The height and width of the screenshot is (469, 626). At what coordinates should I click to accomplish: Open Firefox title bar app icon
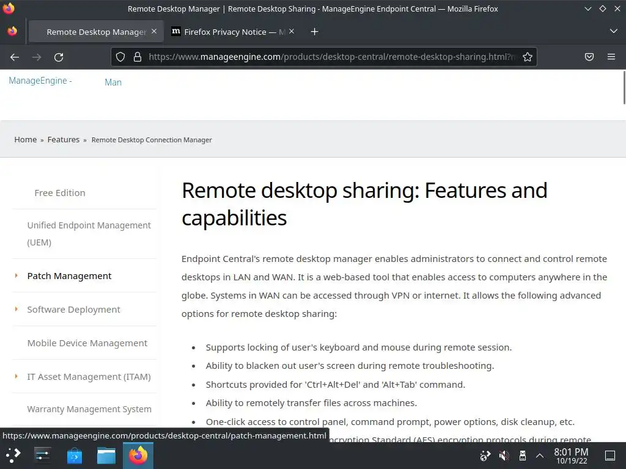click(9, 9)
